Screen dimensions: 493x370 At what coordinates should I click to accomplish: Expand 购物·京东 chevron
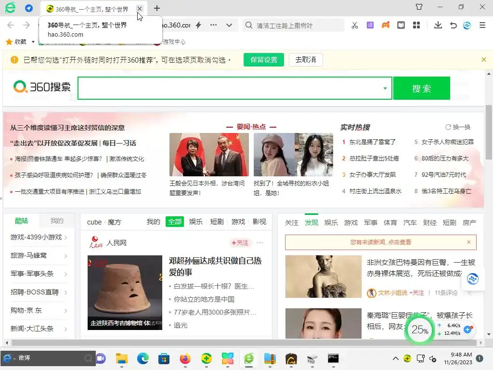65,311
